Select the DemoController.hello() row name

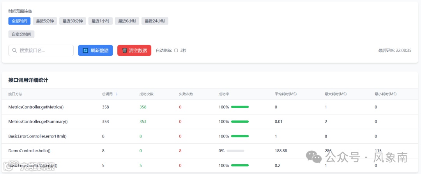pyautogui.click(x=29, y=151)
